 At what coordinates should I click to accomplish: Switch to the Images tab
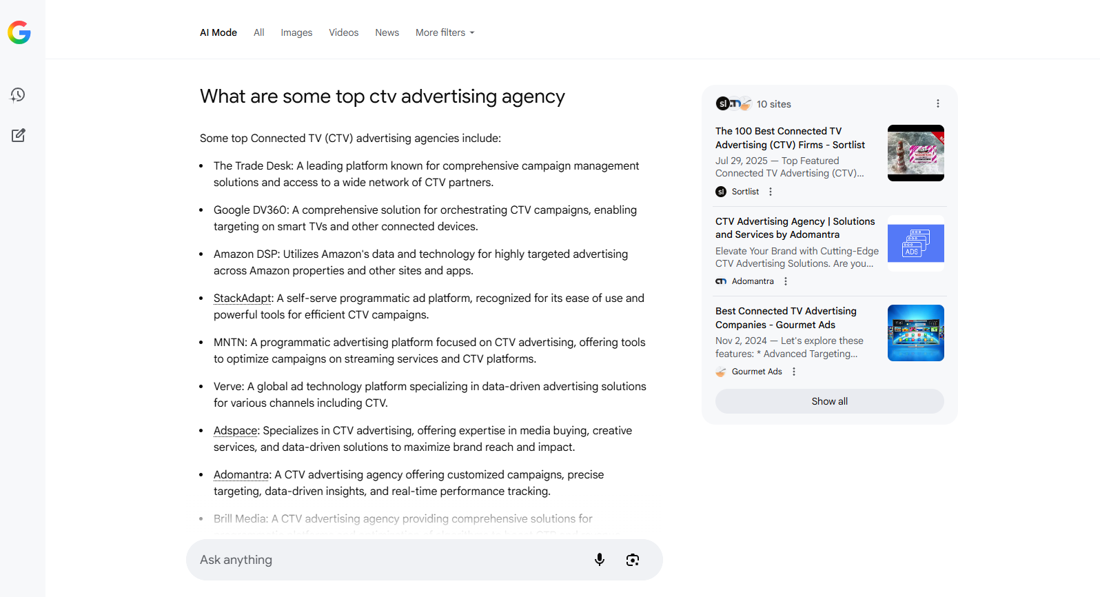(296, 32)
